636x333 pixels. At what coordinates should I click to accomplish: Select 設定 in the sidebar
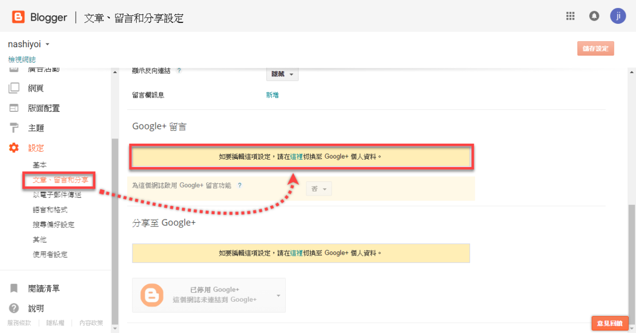pos(36,148)
